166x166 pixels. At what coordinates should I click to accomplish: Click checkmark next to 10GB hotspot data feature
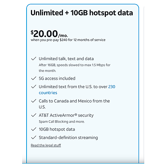coord(34,129)
